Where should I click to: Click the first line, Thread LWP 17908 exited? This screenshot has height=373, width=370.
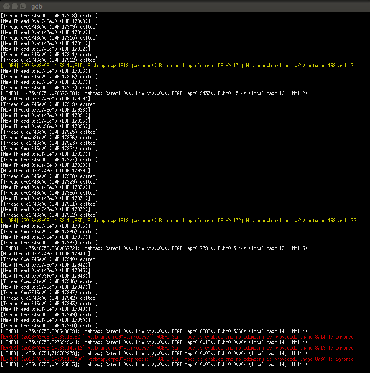click(49, 16)
